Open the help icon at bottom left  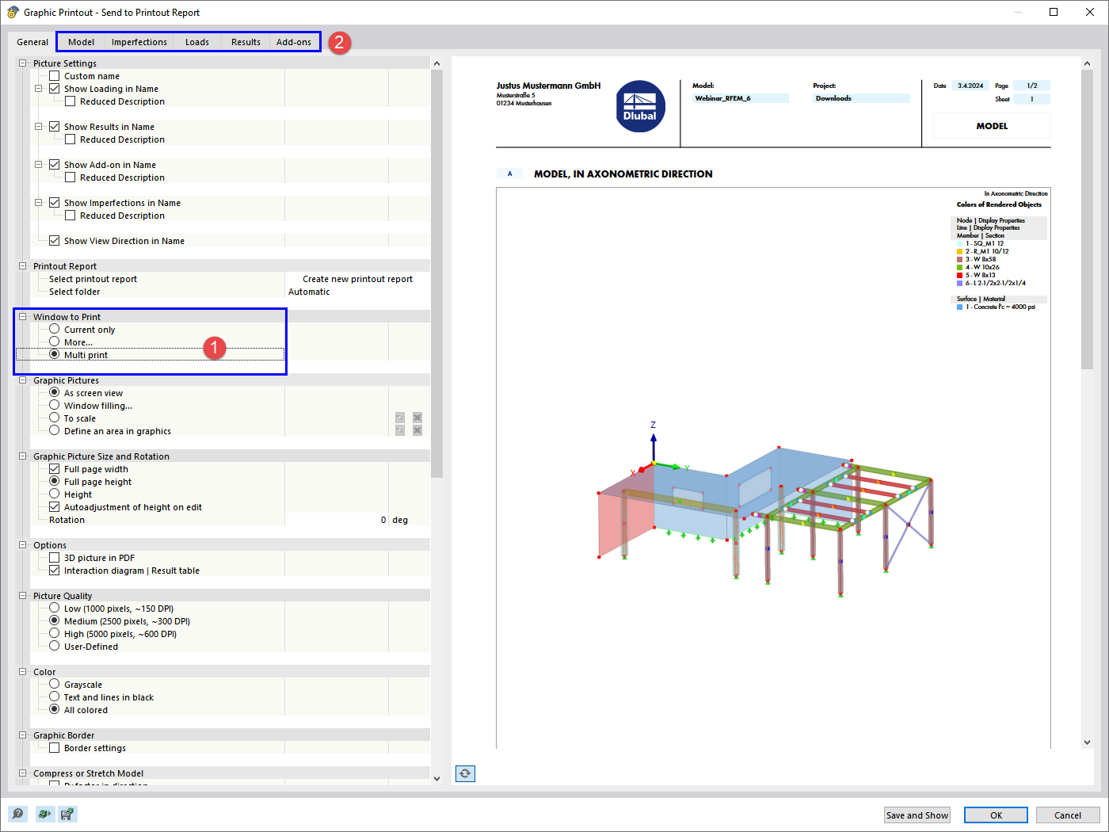(x=17, y=814)
